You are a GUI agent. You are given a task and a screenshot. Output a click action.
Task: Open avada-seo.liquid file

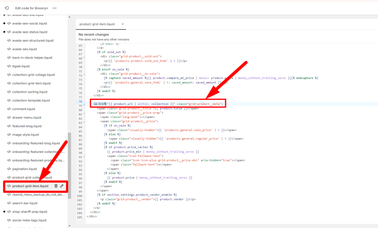click(25, 49)
